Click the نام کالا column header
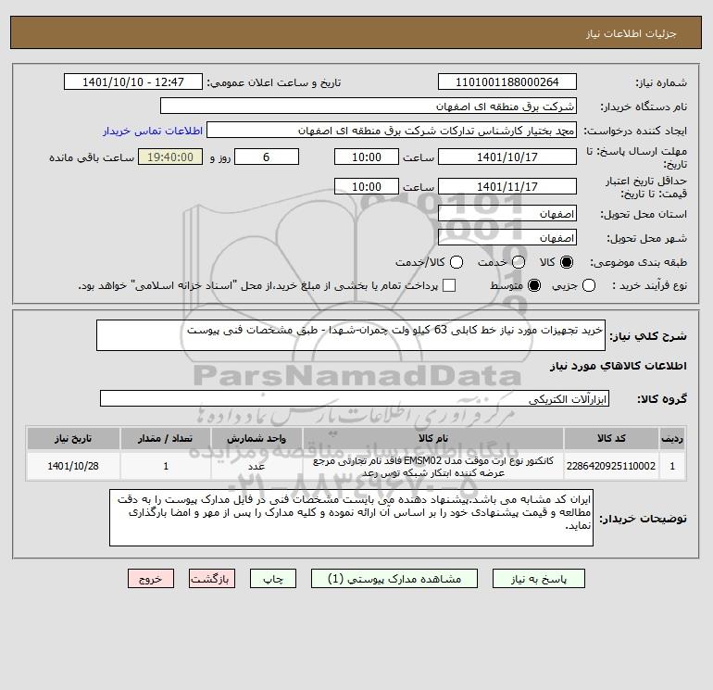 pyautogui.click(x=433, y=438)
